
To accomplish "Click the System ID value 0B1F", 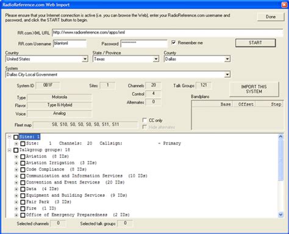I will [x=48, y=85].
